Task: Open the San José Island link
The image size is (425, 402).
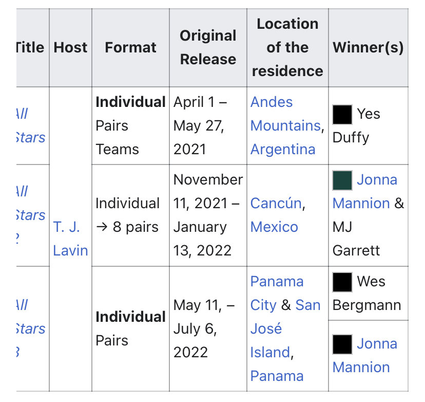Action: click(285, 328)
